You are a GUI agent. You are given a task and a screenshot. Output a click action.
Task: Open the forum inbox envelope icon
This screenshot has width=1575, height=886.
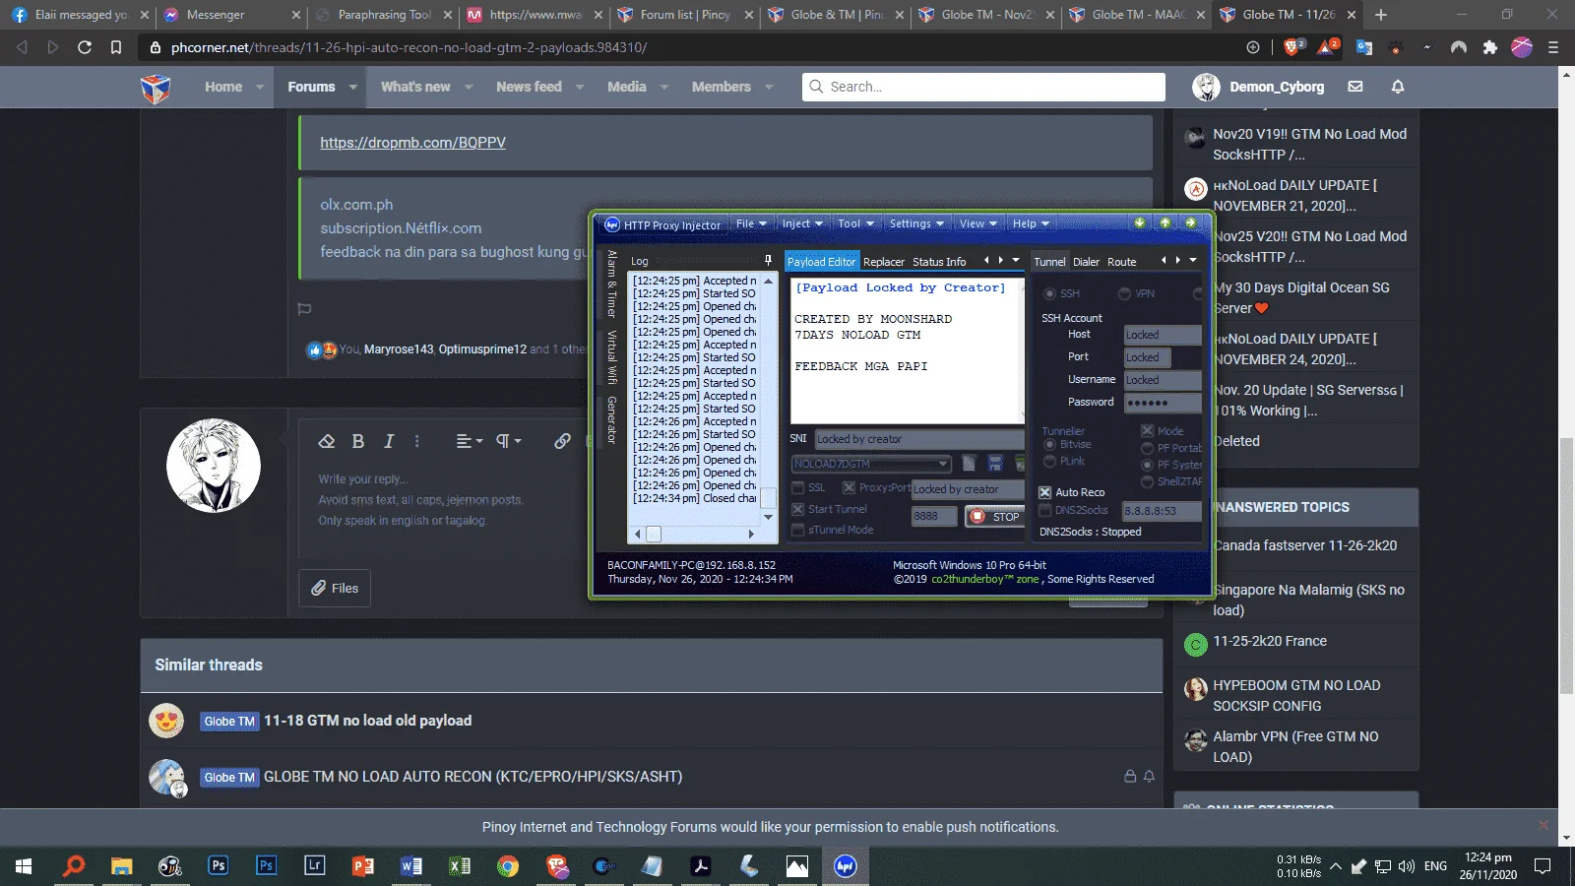pyautogui.click(x=1355, y=87)
